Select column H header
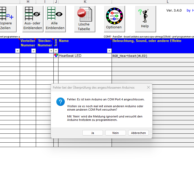Image resolution: width=194 pixels, height=178 pixels. [x=28, y=2]
